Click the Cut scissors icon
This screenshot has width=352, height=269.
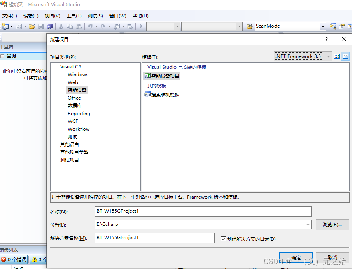pyautogui.click(x=61, y=26)
